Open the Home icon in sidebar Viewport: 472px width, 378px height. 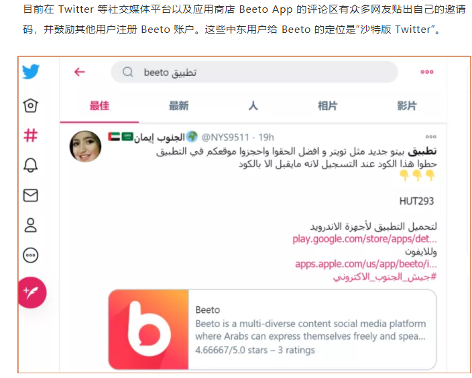(x=30, y=105)
